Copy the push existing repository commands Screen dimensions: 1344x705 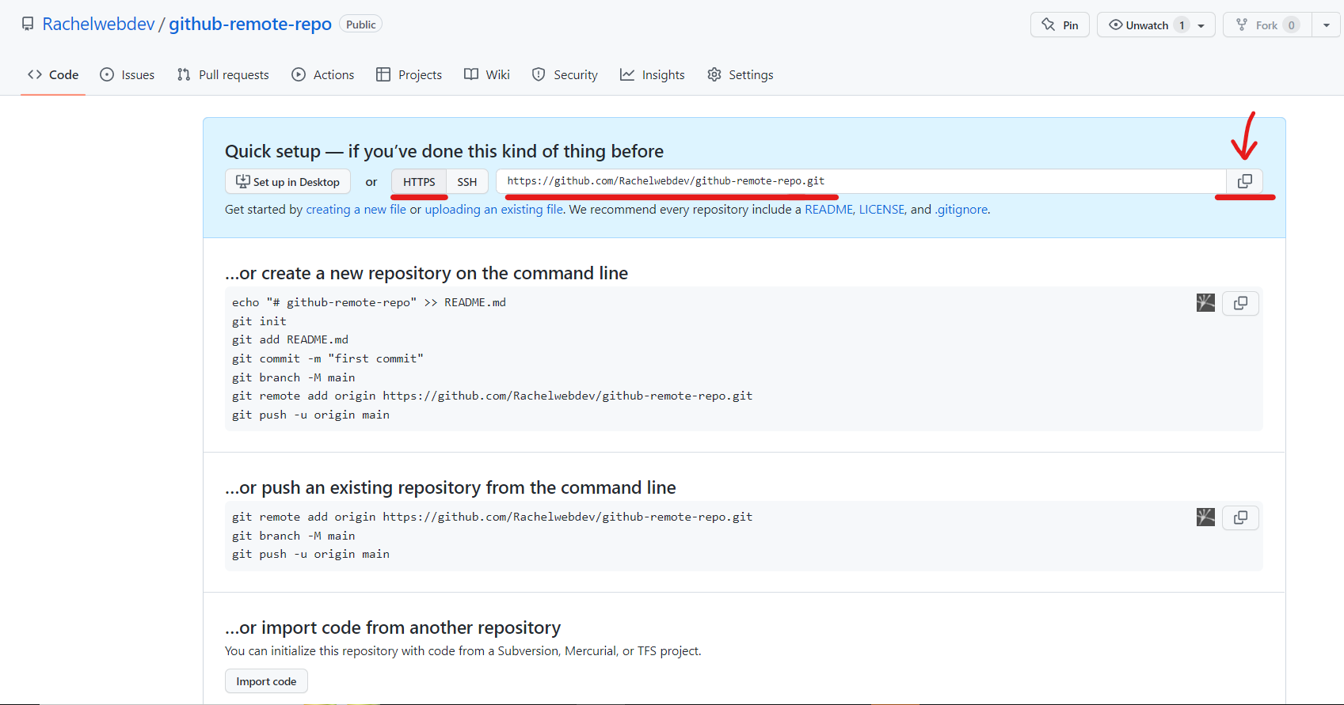(1240, 517)
